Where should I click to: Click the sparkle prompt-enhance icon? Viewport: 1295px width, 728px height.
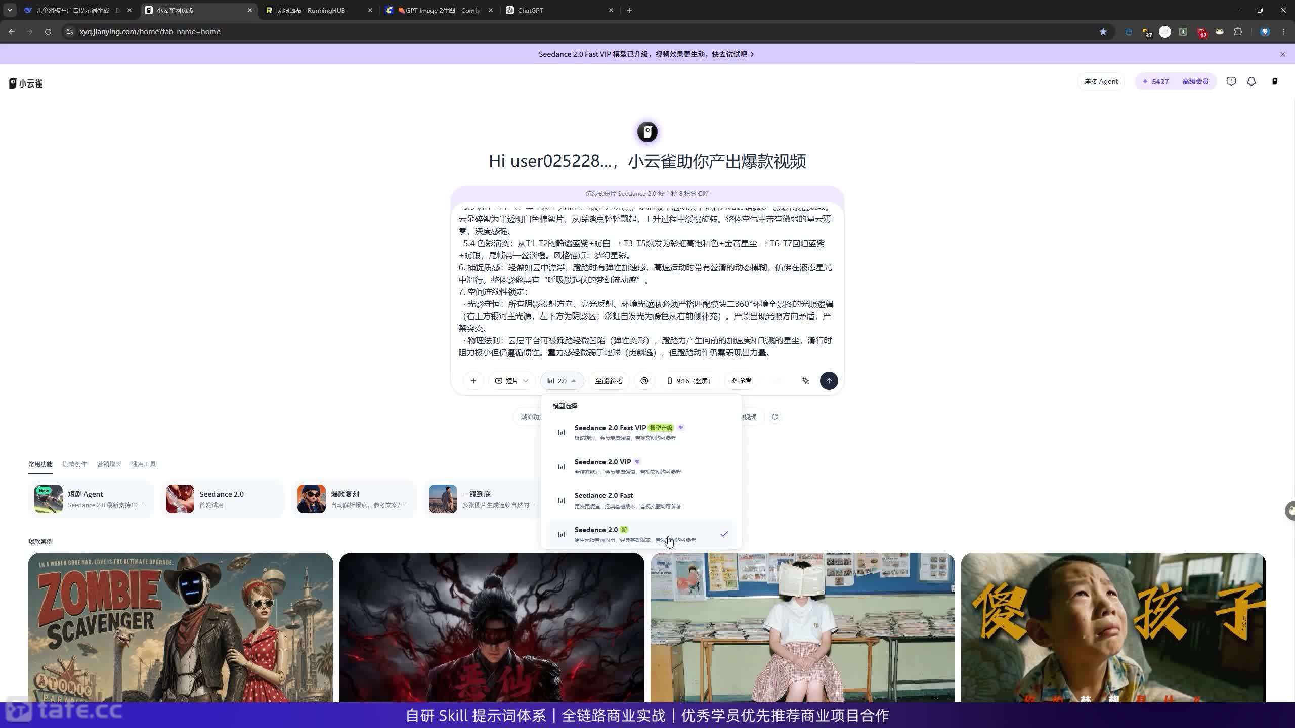point(806,381)
